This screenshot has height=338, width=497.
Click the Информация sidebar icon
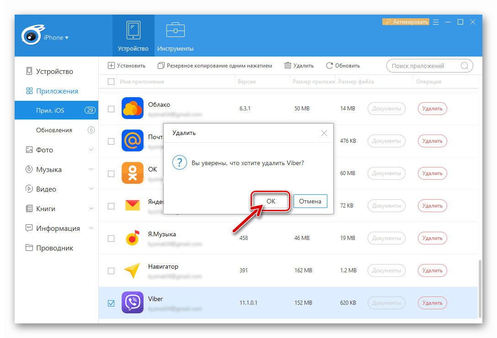point(29,228)
